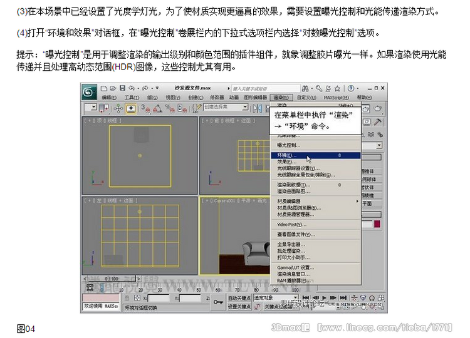Click the X coordinate input field

159,298
